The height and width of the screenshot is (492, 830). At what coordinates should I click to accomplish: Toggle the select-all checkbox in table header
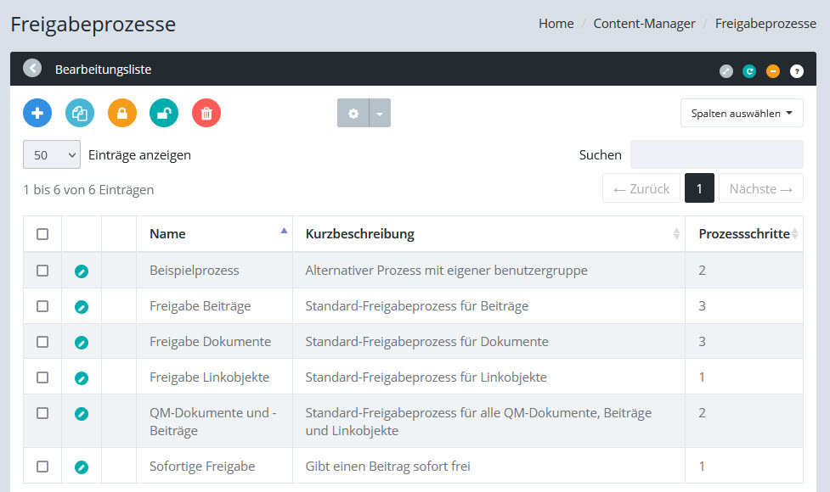(x=42, y=234)
